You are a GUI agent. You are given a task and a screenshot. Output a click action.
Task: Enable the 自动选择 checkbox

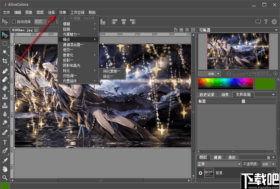[x=14, y=22]
